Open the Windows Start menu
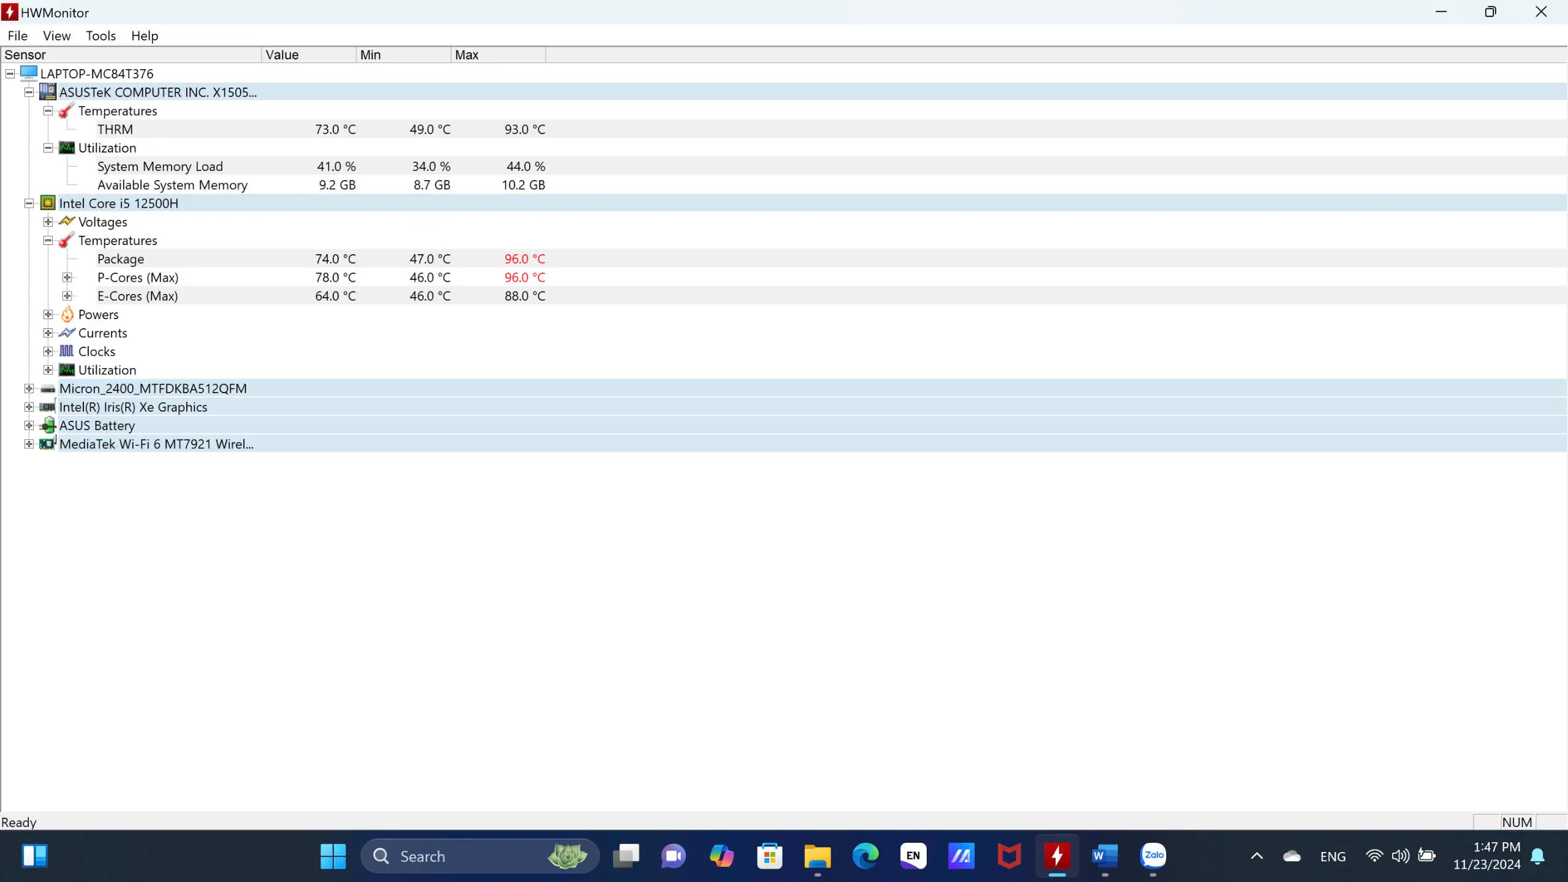Image resolution: width=1568 pixels, height=882 pixels. click(x=333, y=856)
